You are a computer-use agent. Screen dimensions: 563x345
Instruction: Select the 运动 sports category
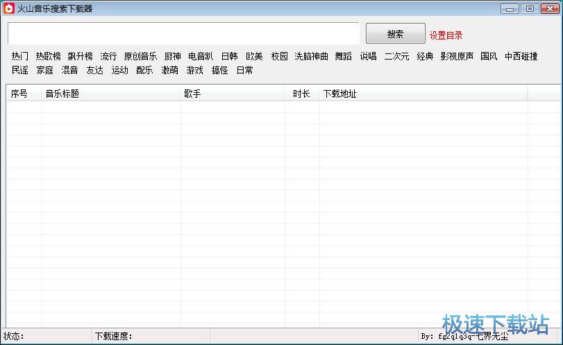pos(119,70)
